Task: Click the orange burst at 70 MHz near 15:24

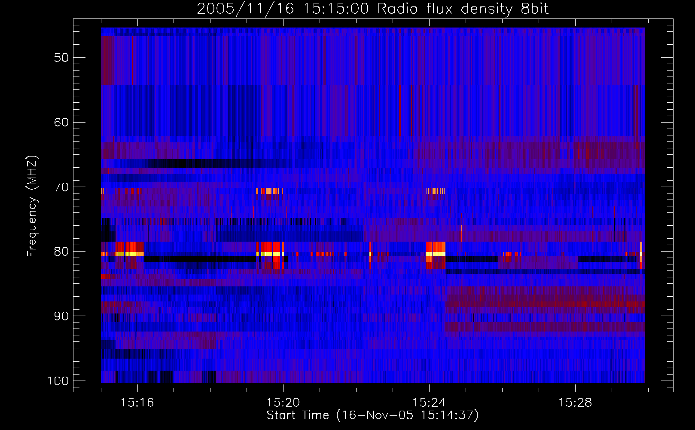Action: coord(436,191)
